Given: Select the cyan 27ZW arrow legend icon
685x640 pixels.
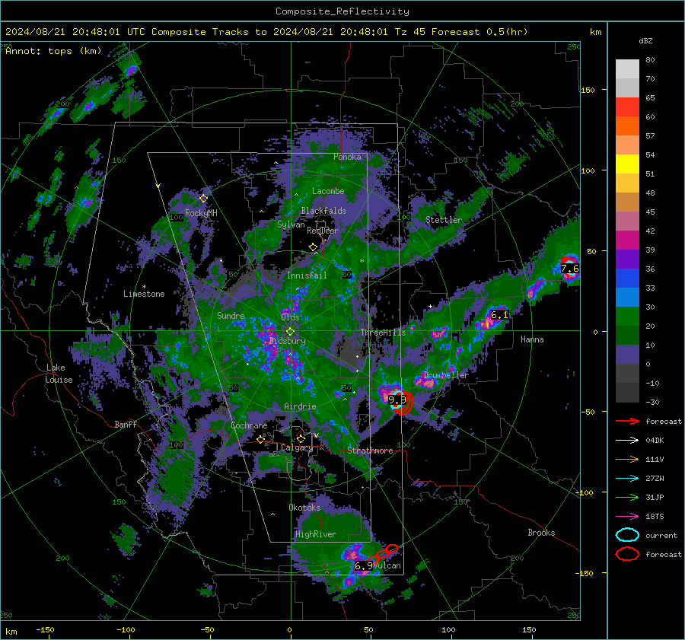Looking at the screenshot, I should (627, 478).
